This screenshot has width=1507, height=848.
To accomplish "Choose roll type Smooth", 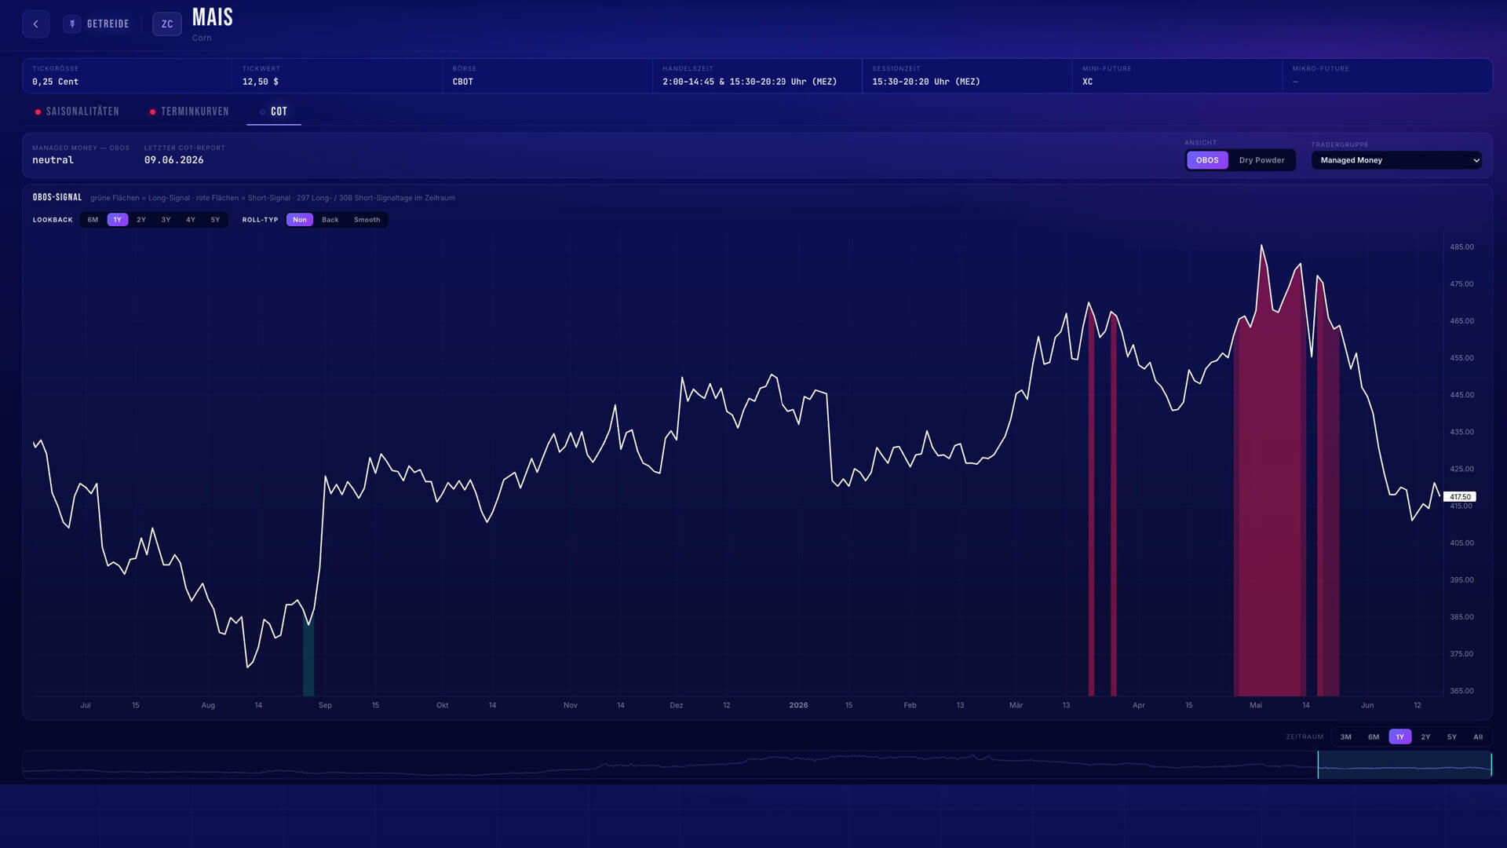I will pos(367,220).
